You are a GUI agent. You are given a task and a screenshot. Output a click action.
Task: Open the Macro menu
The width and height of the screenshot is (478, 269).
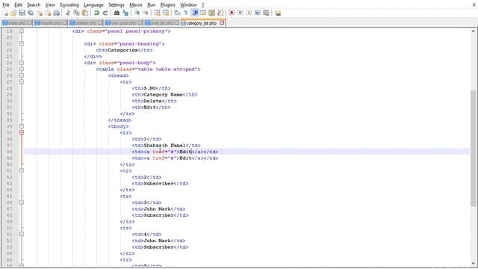pyautogui.click(x=136, y=5)
